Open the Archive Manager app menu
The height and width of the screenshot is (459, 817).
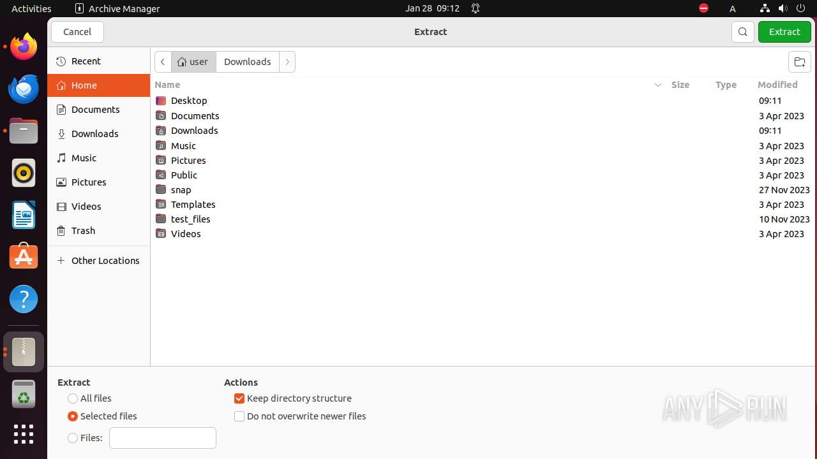[x=117, y=8]
